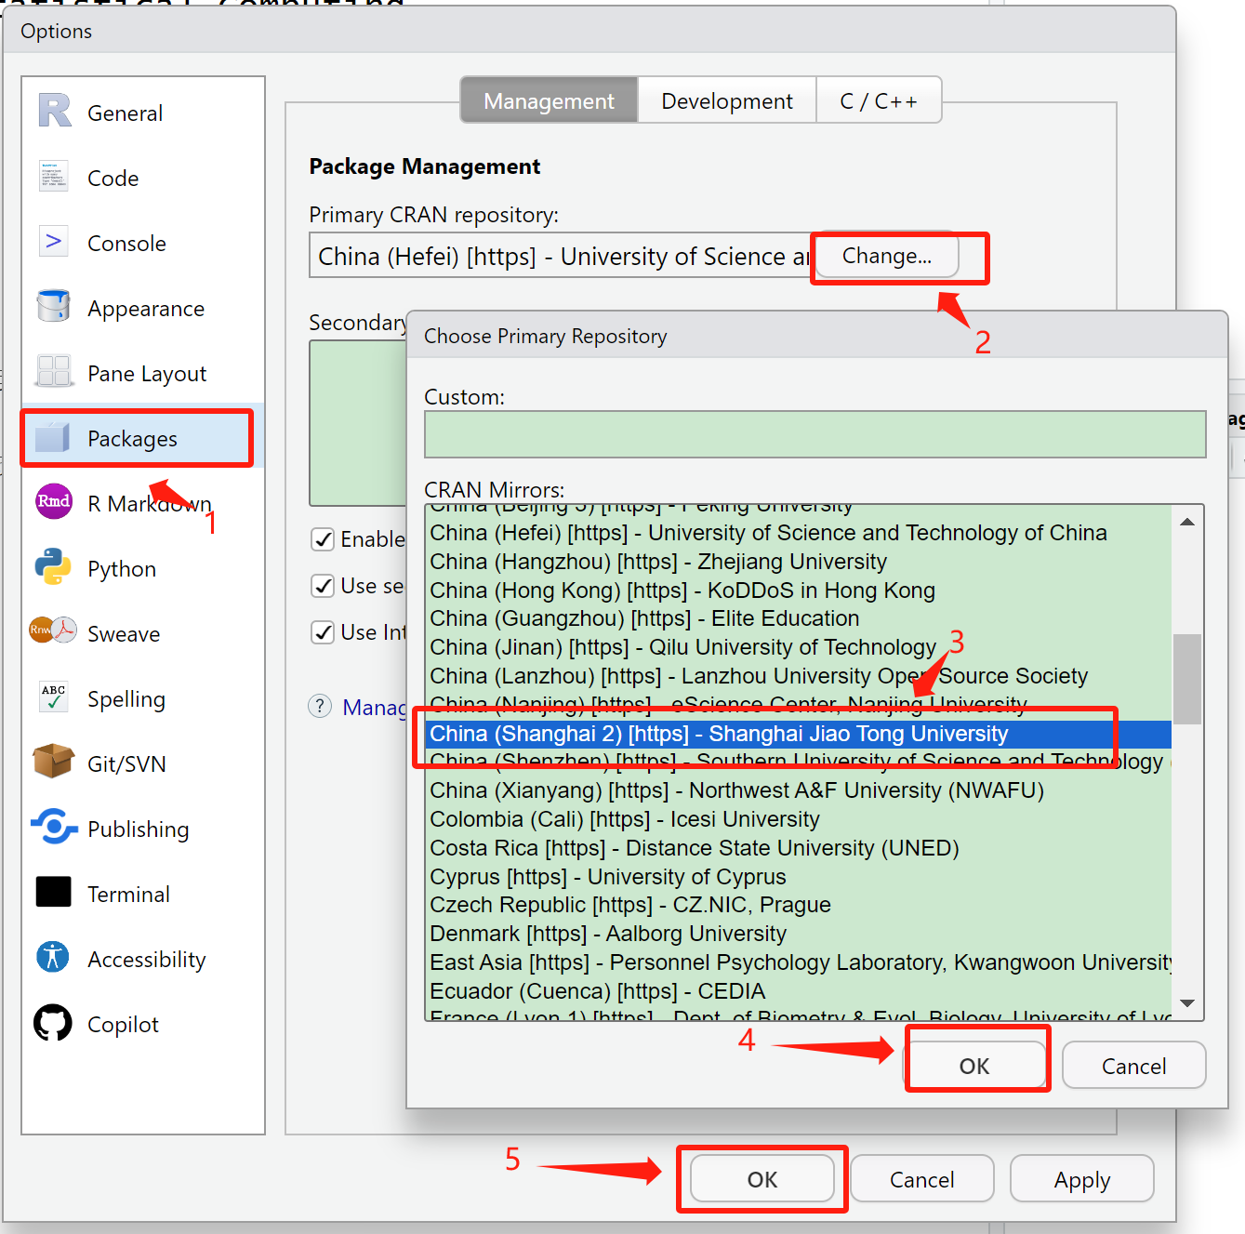The height and width of the screenshot is (1234, 1245).
Task: Click the Spelling ABC check icon
Action: pyautogui.click(x=54, y=697)
